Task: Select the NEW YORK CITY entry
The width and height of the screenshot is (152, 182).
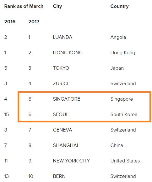Action: click(71, 161)
